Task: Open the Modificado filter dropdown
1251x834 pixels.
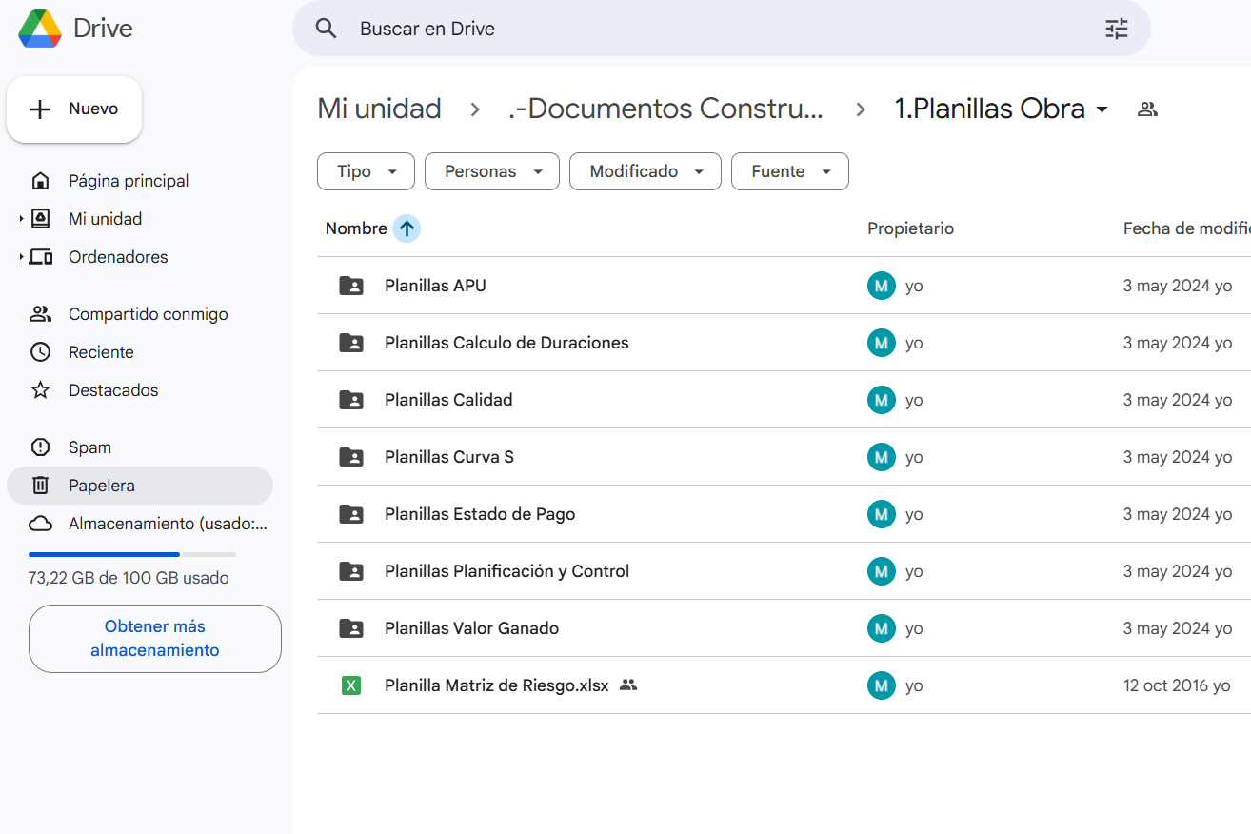Action: (x=645, y=171)
